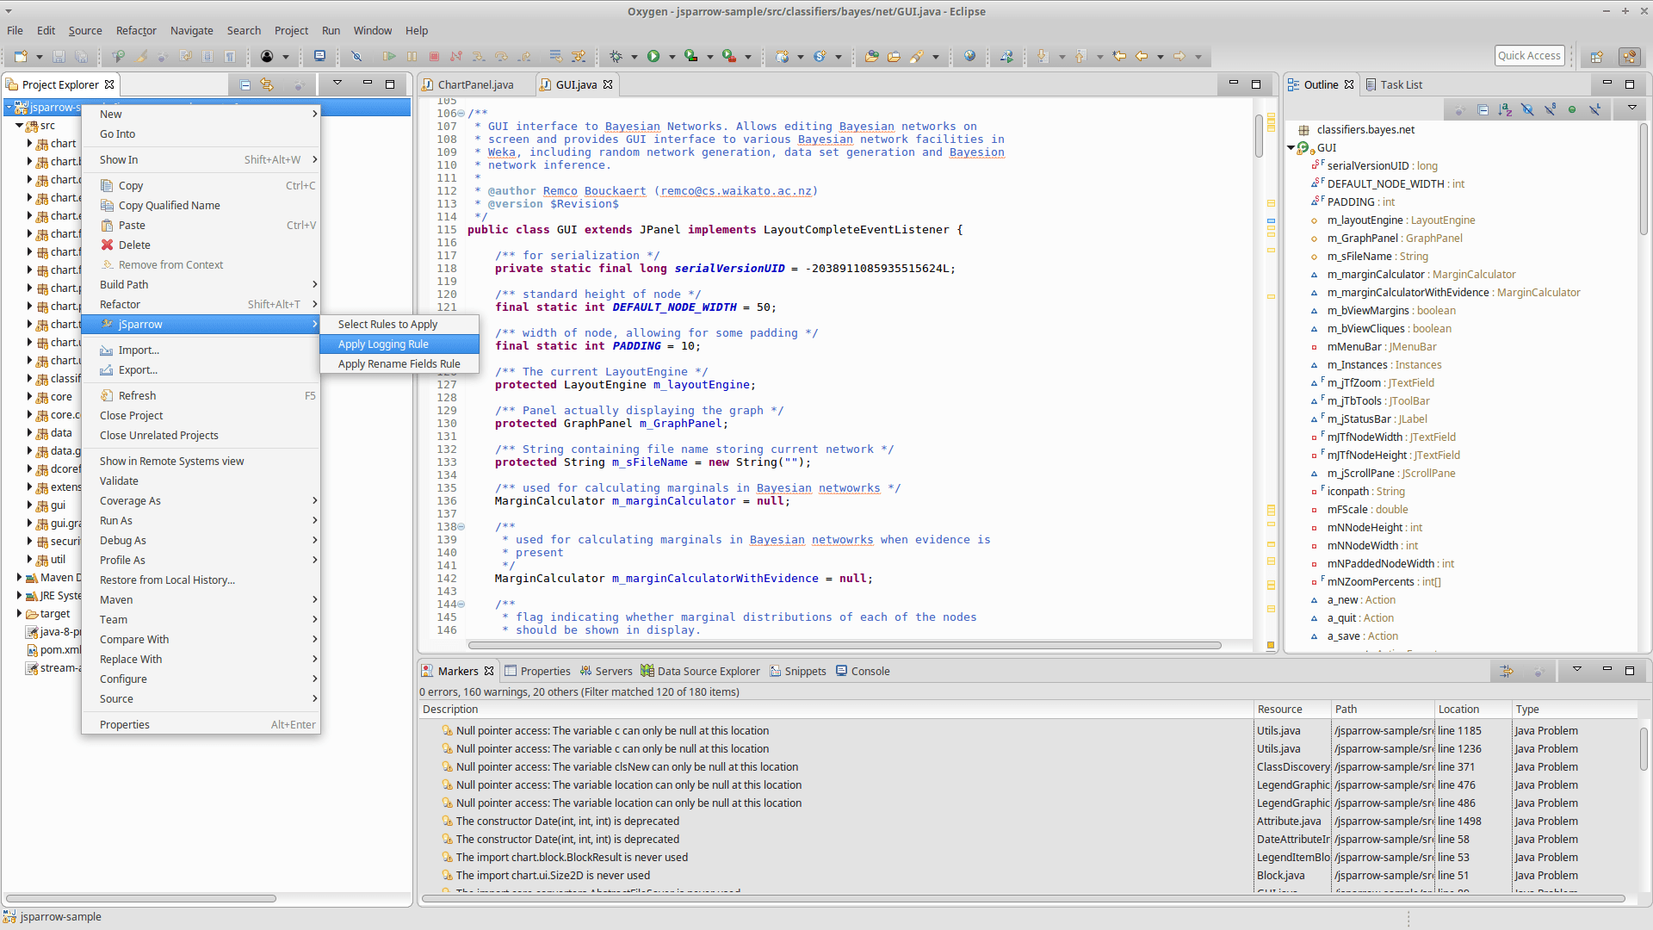Image resolution: width=1653 pixels, height=930 pixels.
Task: Click Open Perspective icon near Quick Access
Action: (x=1597, y=57)
